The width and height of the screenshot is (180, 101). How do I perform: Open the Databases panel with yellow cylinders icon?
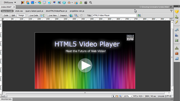click(x=177, y=12)
